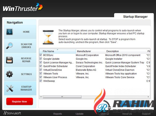The image size is (156, 116).
Task: Go to REVERSE REPAIR
Action: pos(20,60)
